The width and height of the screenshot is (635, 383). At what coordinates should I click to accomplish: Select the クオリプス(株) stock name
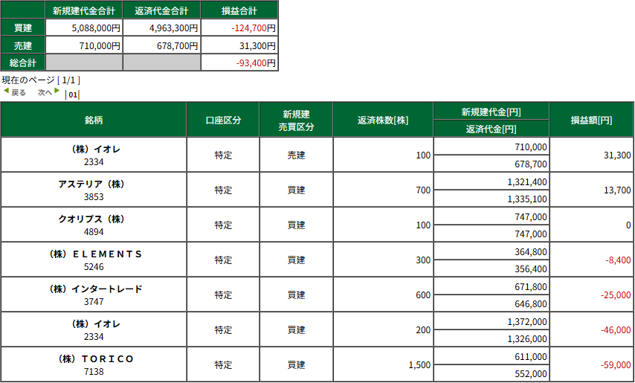click(x=94, y=219)
